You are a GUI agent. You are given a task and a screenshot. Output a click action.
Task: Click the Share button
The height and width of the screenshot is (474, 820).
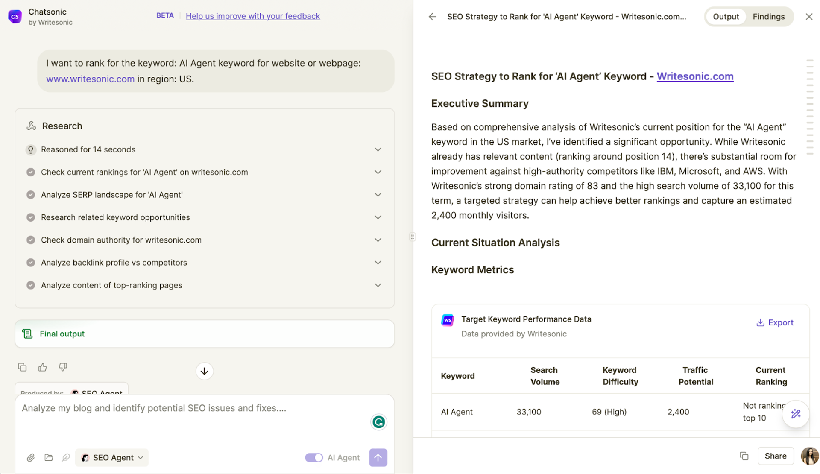coord(776,456)
